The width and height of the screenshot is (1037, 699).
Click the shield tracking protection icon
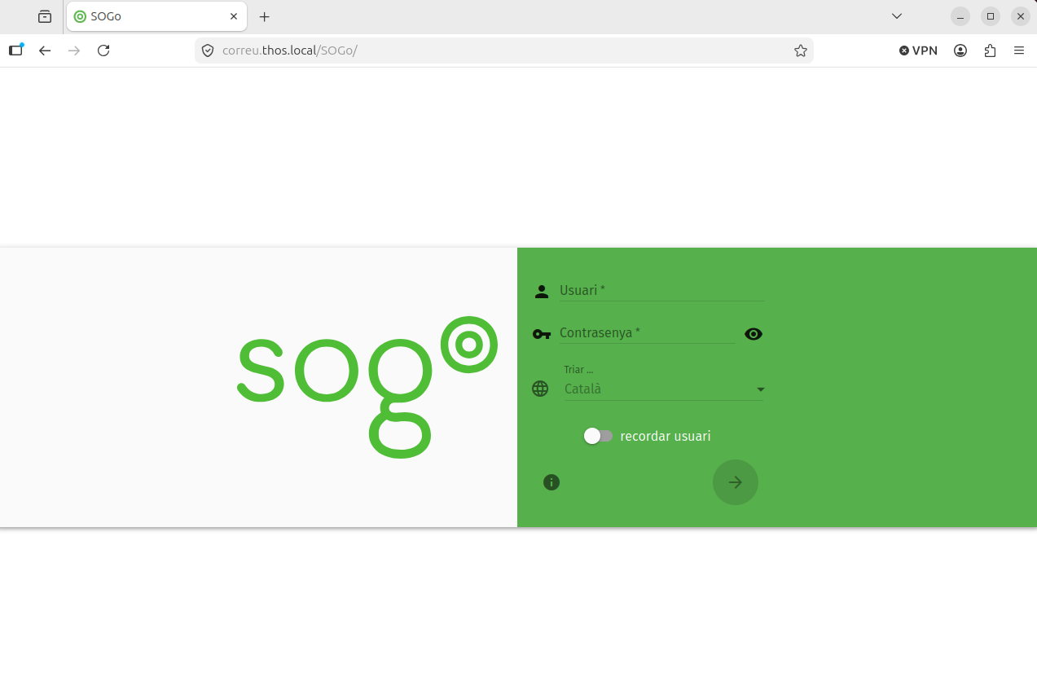[208, 51]
